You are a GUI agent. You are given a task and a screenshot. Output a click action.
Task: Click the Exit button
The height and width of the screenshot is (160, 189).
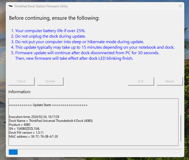[x=141, y=81]
